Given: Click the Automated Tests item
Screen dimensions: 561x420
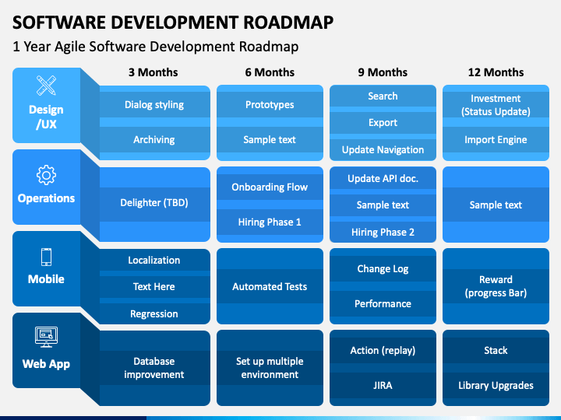Looking at the screenshot, I should pyautogui.click(x=270, y=287).
